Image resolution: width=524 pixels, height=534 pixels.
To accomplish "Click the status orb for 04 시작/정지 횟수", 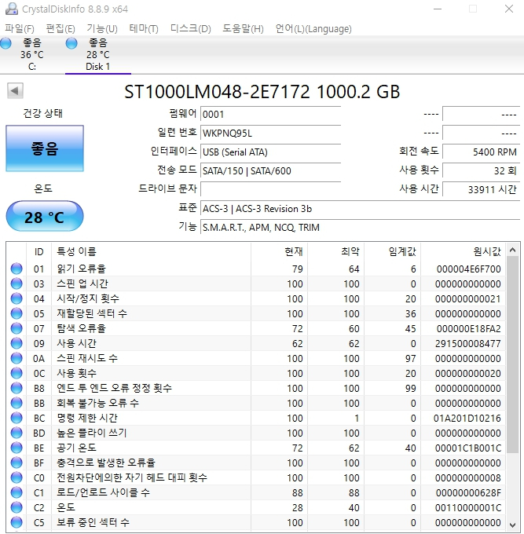I will 16,298.
